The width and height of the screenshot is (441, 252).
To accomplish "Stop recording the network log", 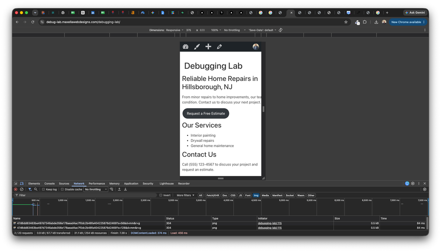I will pos(16,189).
